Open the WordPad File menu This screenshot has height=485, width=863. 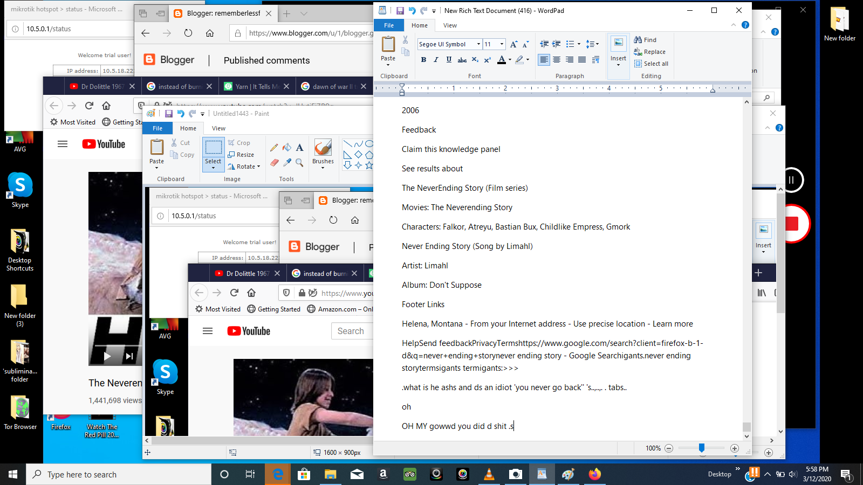389,25
